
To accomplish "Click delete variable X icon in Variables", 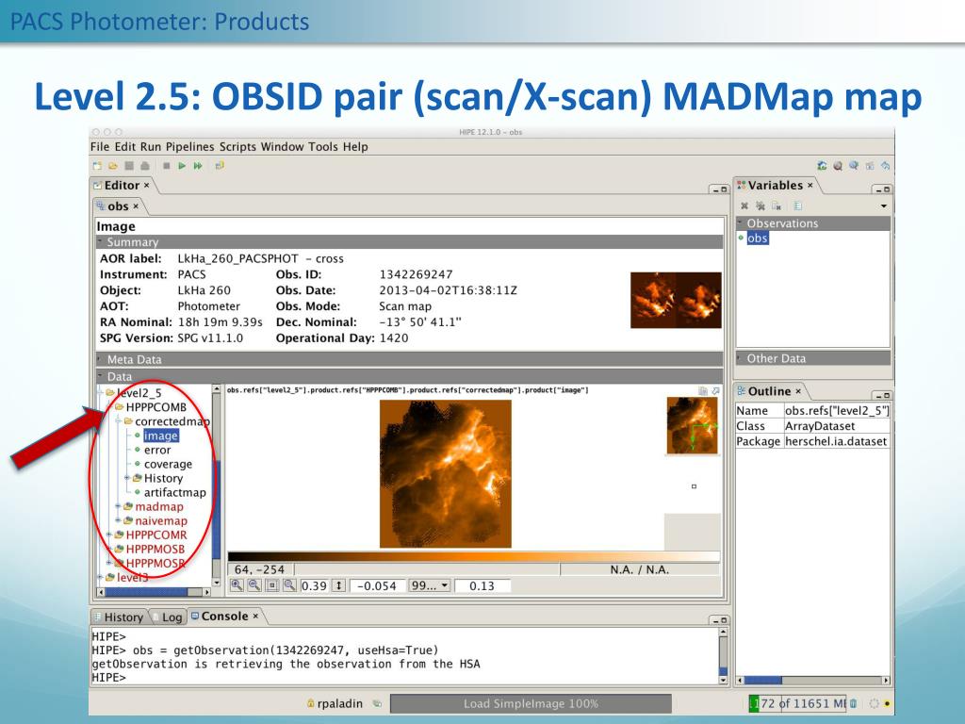I will click(x=744, y=205).
